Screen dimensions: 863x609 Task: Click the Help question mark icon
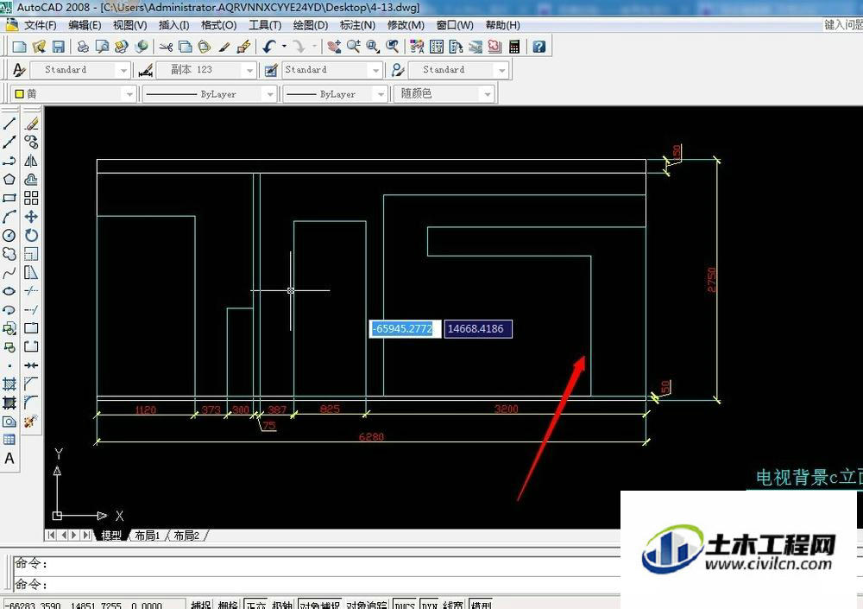[x=539, y=47]
